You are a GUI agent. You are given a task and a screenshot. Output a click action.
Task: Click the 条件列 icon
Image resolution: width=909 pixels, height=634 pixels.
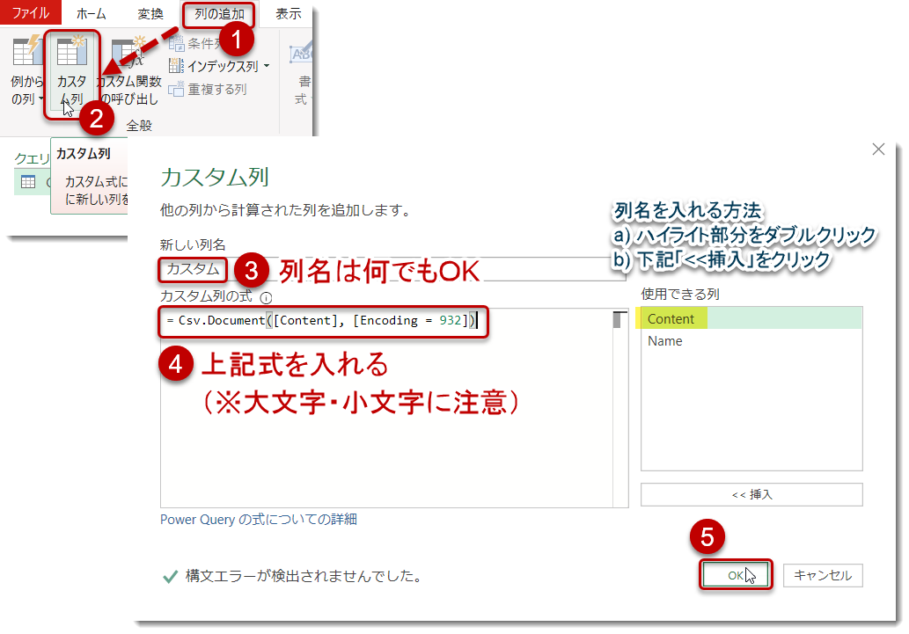(176, 43)
